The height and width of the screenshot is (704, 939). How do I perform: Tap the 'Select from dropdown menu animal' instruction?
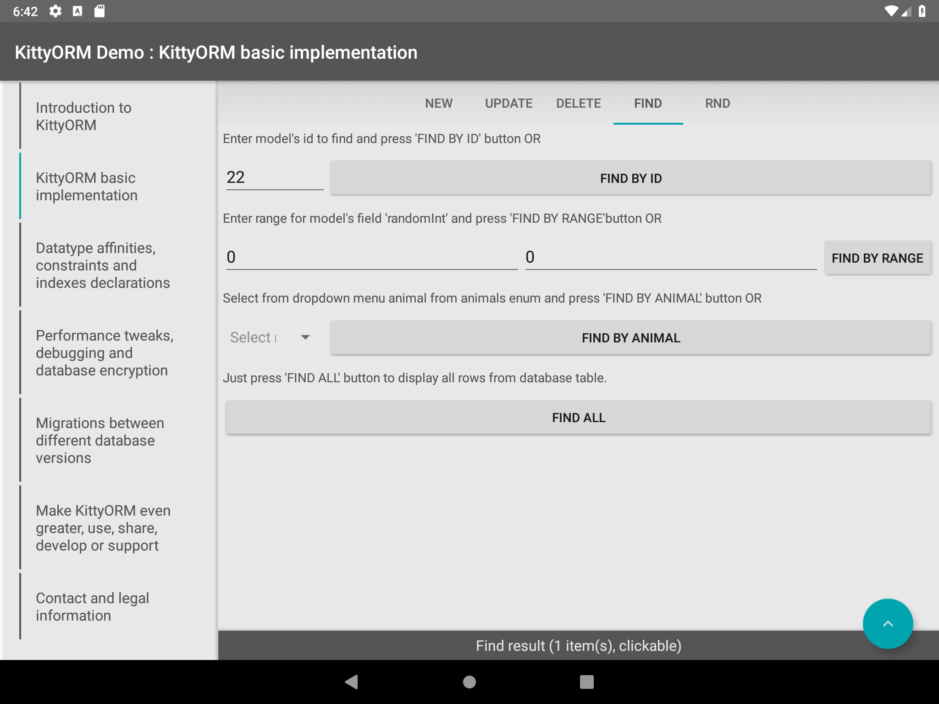coord(492,298)
